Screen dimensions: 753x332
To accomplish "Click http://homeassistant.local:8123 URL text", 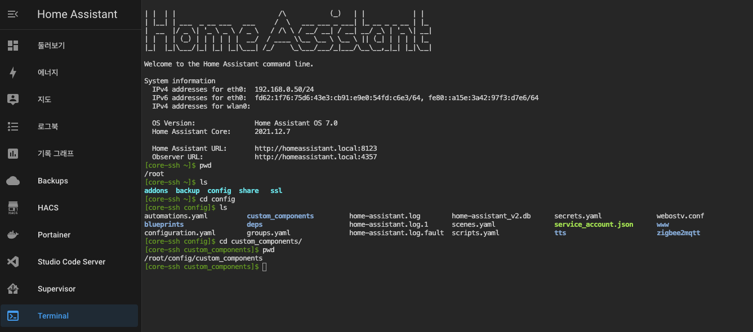I will coord(316,149).
